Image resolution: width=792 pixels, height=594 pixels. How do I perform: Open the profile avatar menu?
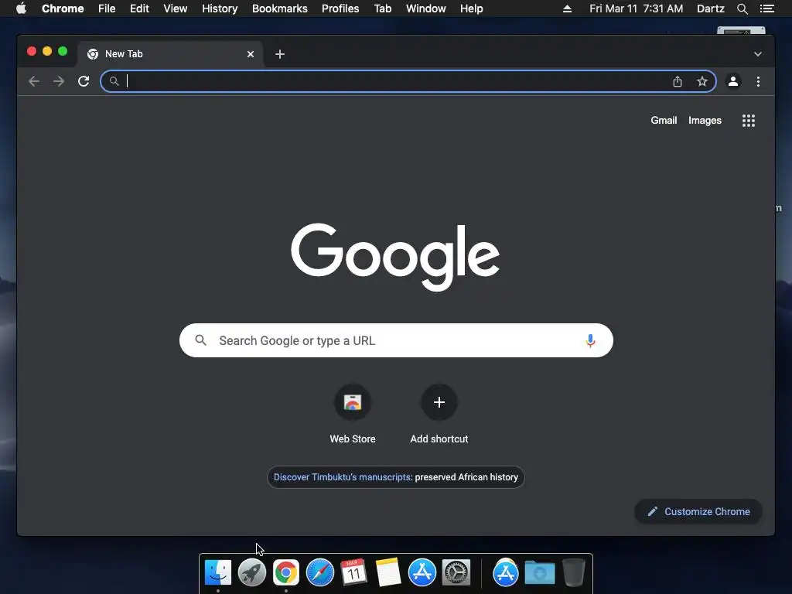tap(733, 81)
